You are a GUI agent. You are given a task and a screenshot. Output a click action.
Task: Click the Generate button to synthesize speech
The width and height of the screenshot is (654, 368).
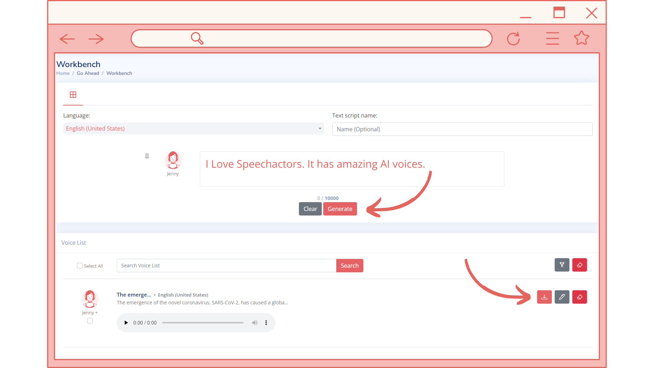click(x=340, y=209)
